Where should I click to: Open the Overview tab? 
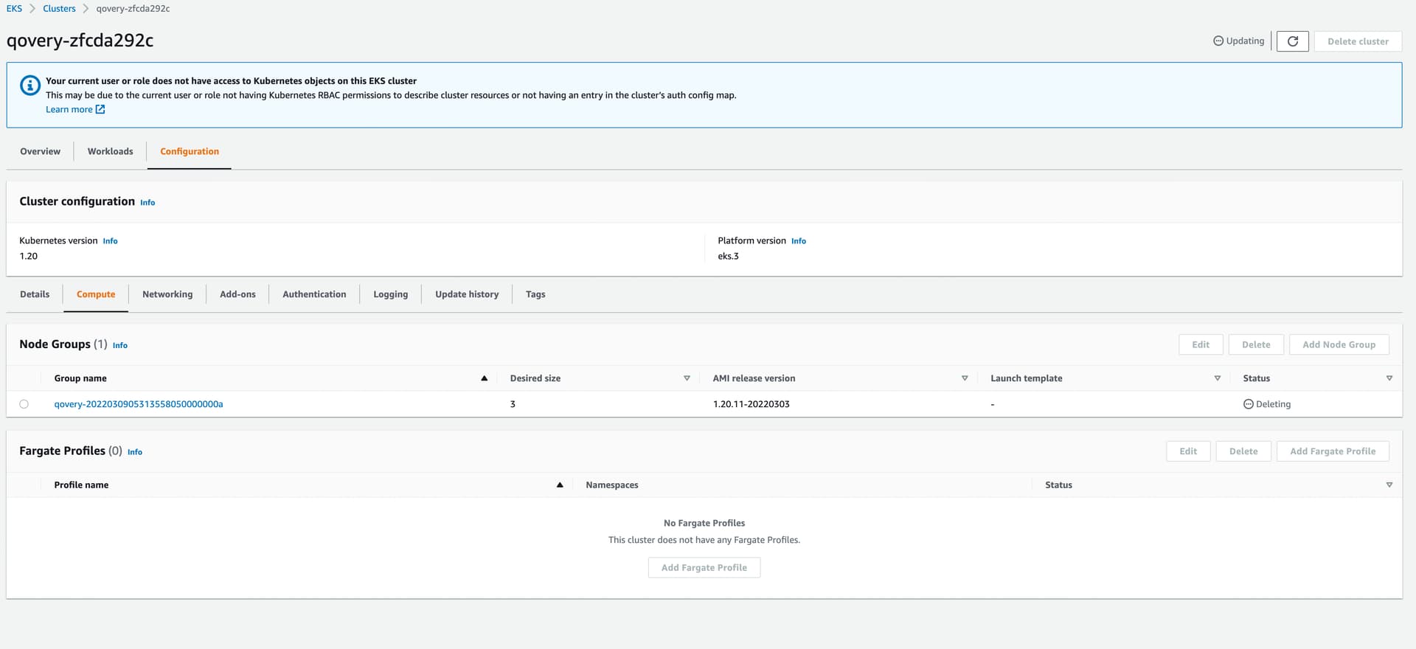[40, 151]
